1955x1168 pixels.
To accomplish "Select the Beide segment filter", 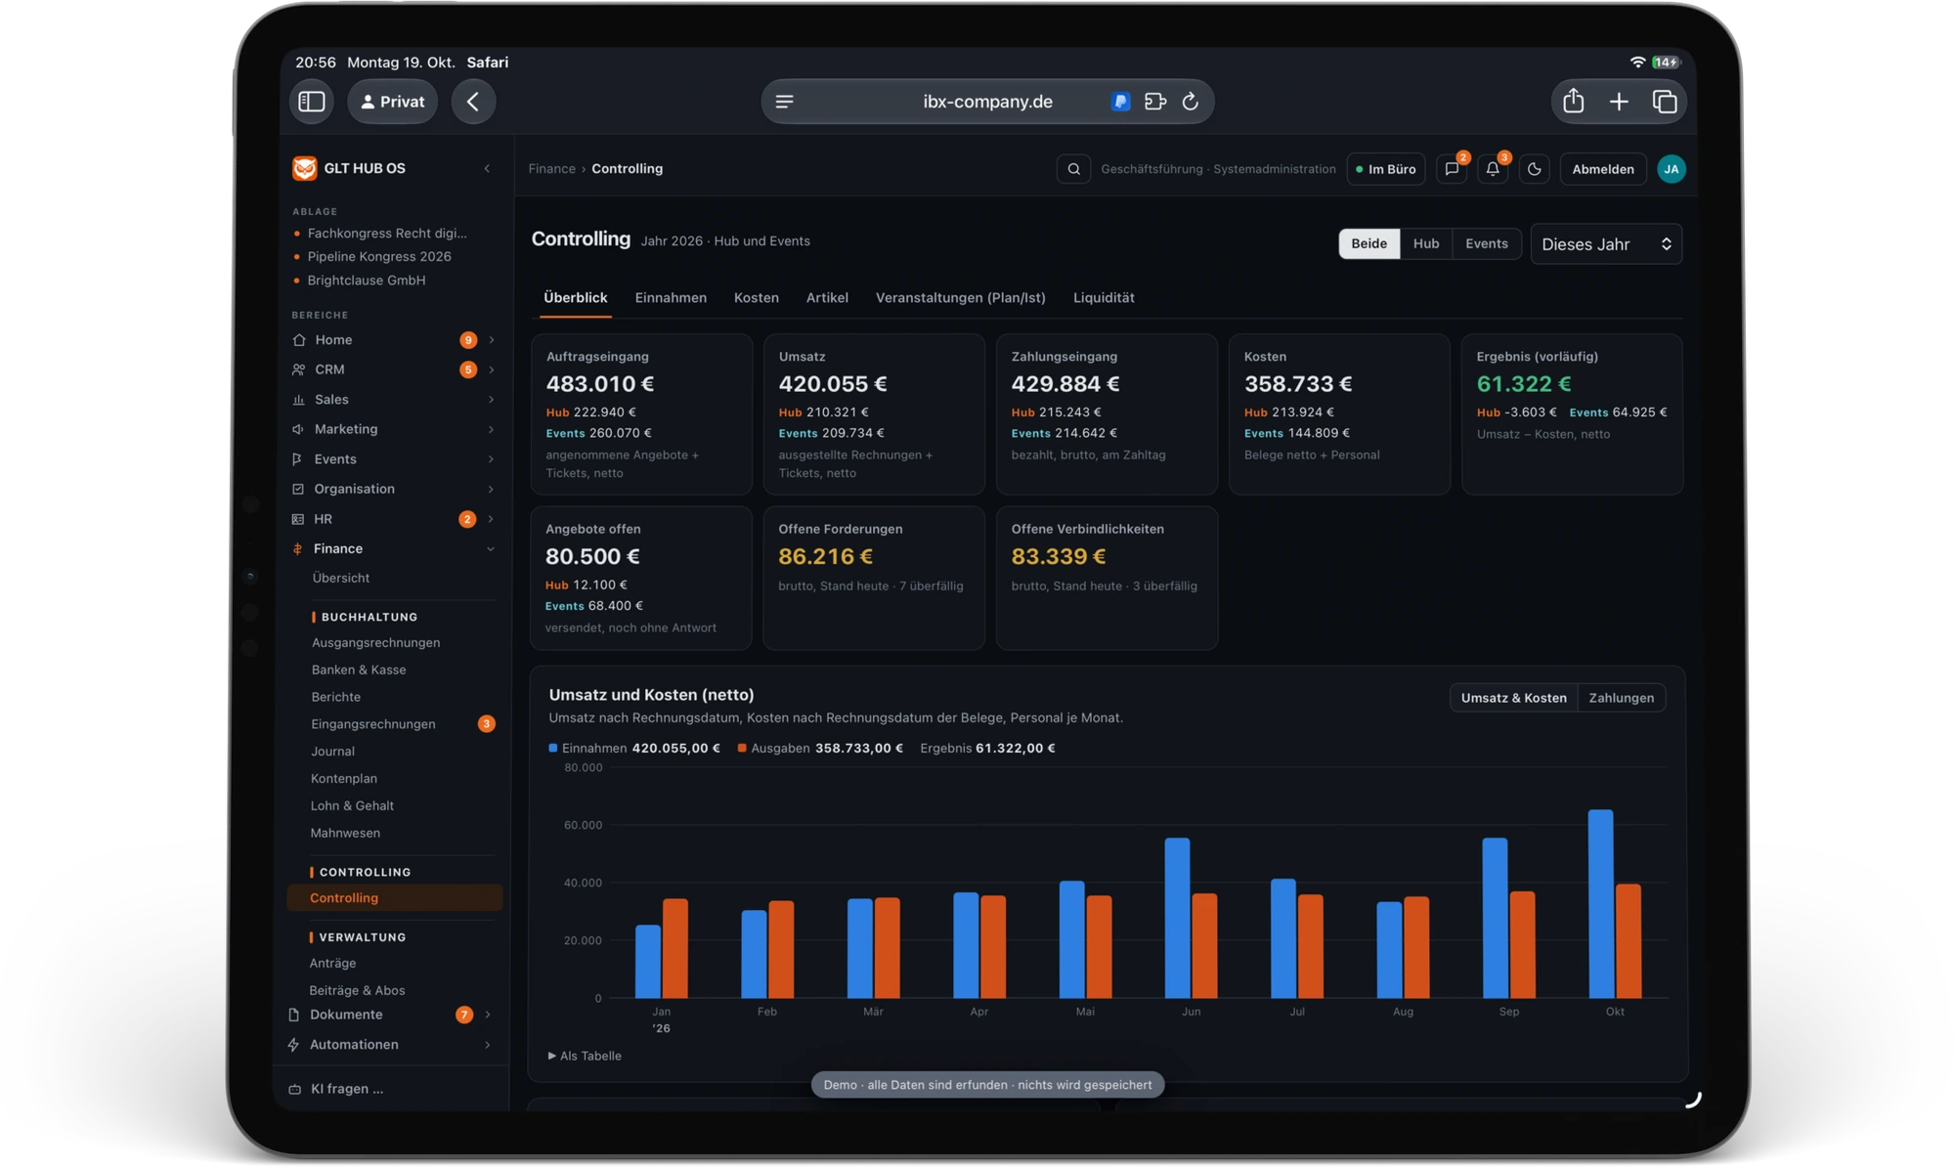I will click(1368, 243).
